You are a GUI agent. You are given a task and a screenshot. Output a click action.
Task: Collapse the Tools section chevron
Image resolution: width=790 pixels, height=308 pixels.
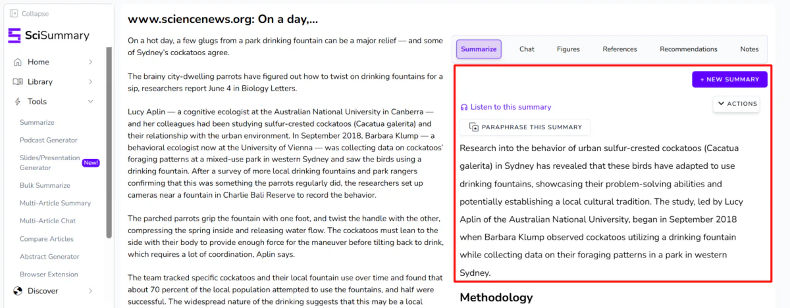[x=90, y=101]
